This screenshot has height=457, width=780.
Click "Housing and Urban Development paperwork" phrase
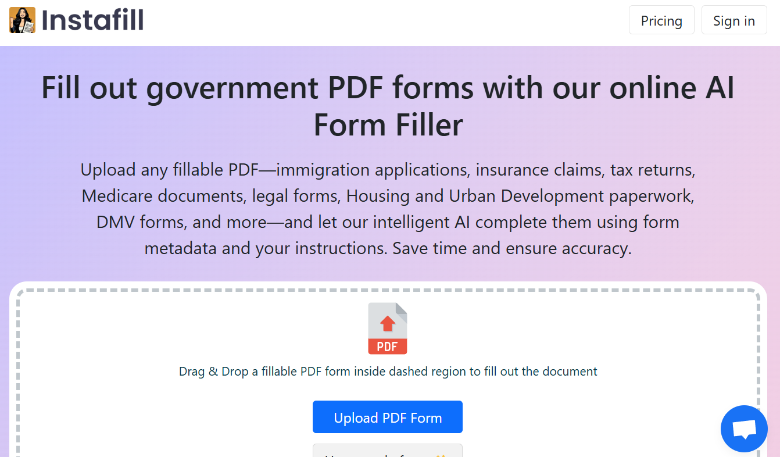(x=520, y=197)
